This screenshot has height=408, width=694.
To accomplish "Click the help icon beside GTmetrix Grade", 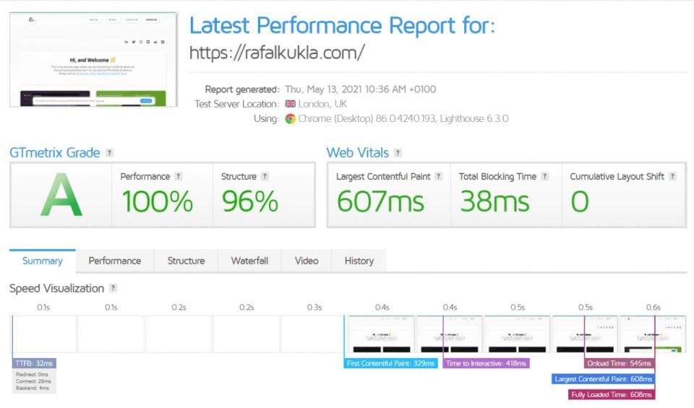I will (x=109, y=153).
